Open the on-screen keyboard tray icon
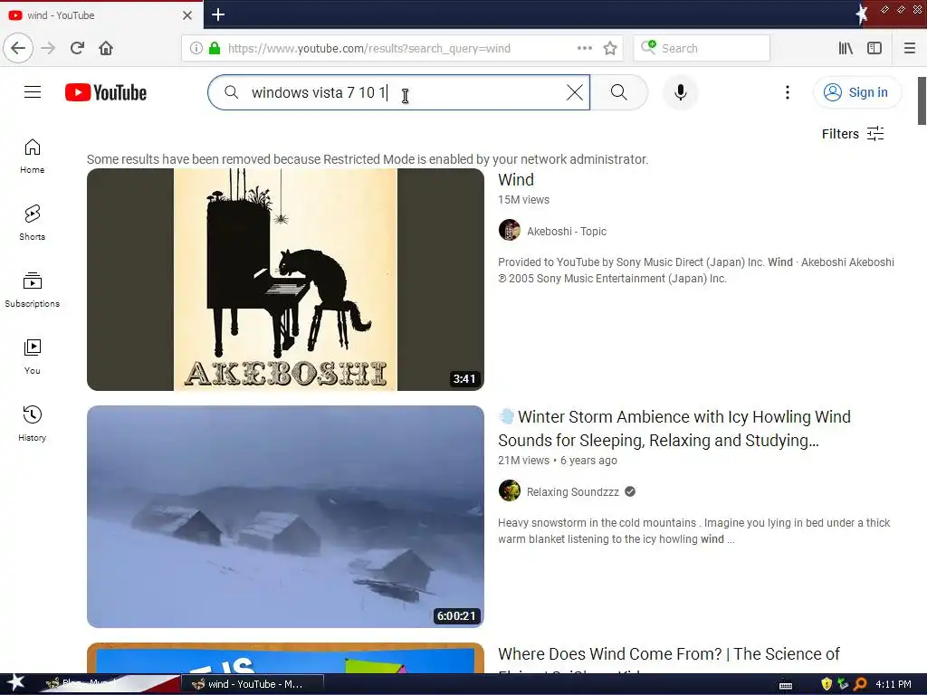Viewport: 927px width, 695px height. 786,686
